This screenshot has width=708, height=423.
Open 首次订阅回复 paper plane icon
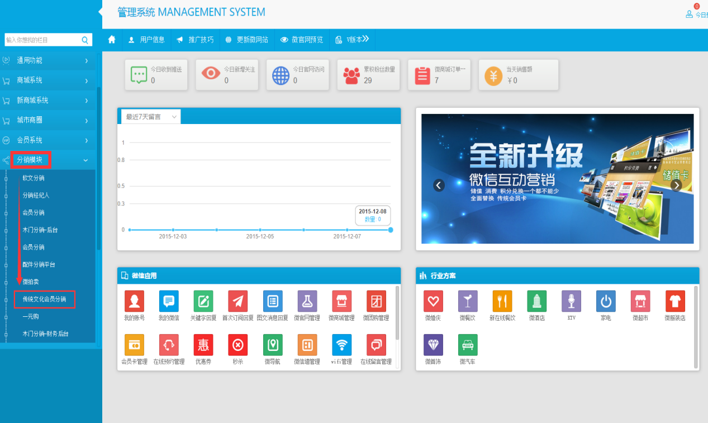click(x=238, y=301)
